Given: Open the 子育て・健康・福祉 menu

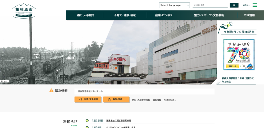Looking at the screenshot, I should [x=125, y=15].
